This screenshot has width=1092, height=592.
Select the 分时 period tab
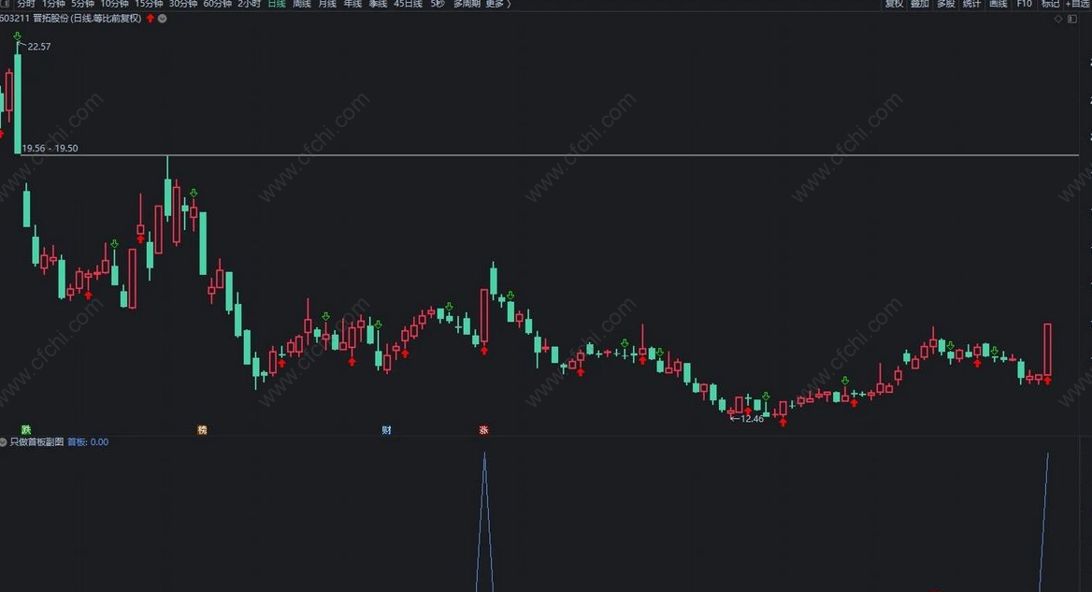point(26,4)
